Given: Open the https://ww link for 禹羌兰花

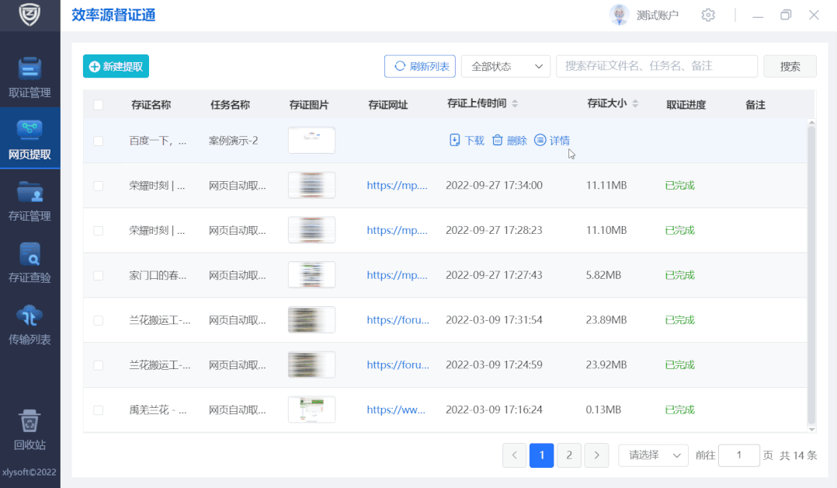Looking at the screenshot, I should (x=396, y=410).
